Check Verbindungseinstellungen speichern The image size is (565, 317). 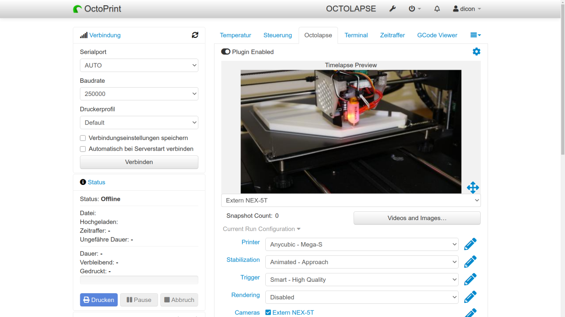[x=83, y=138]
